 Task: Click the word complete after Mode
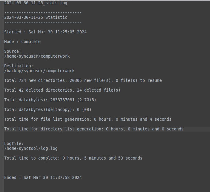point(31,42)
